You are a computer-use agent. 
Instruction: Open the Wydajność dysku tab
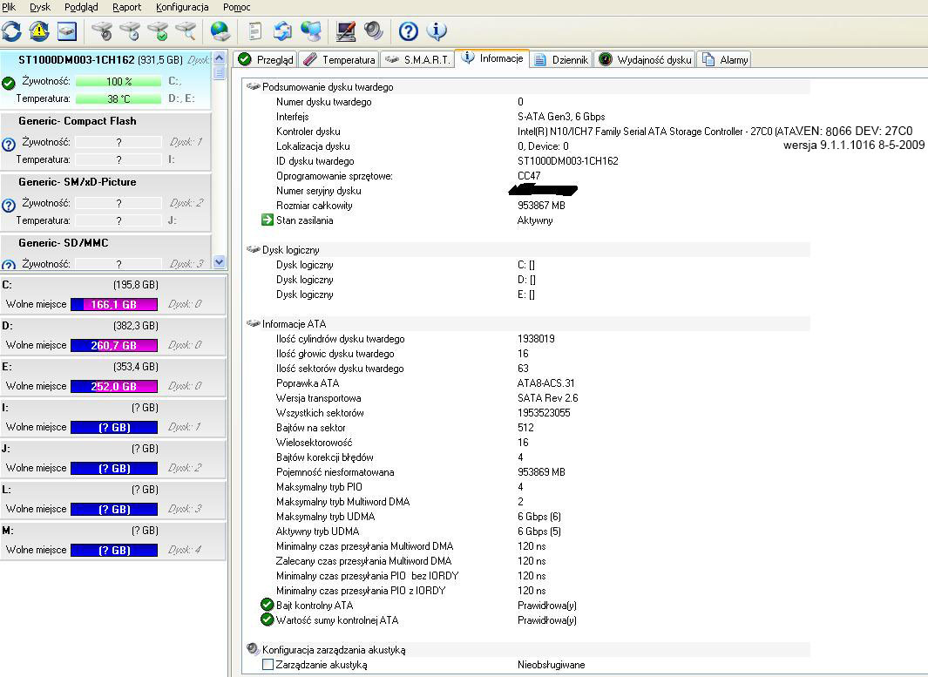click(x=645, y=59)
